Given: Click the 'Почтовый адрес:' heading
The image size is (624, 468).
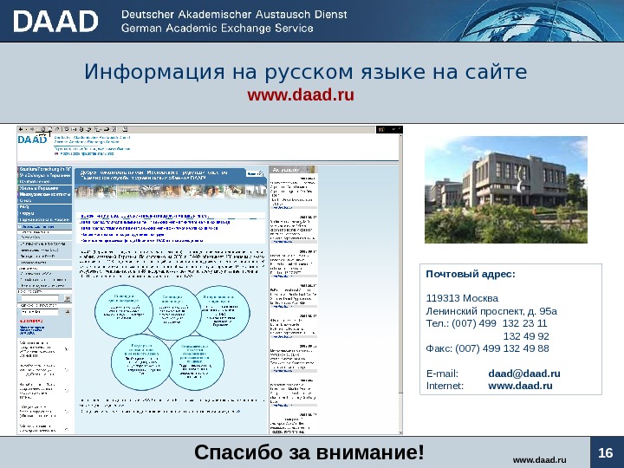Looking at the screenshot, I should (471, 274).
